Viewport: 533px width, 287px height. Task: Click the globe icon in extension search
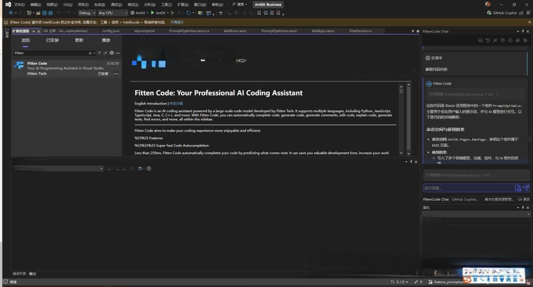click(112, 53)
